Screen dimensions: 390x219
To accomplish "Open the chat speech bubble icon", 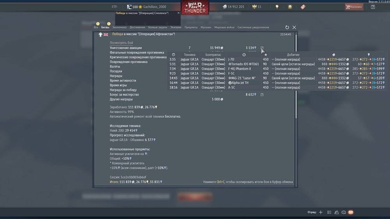I will [344, 212].
